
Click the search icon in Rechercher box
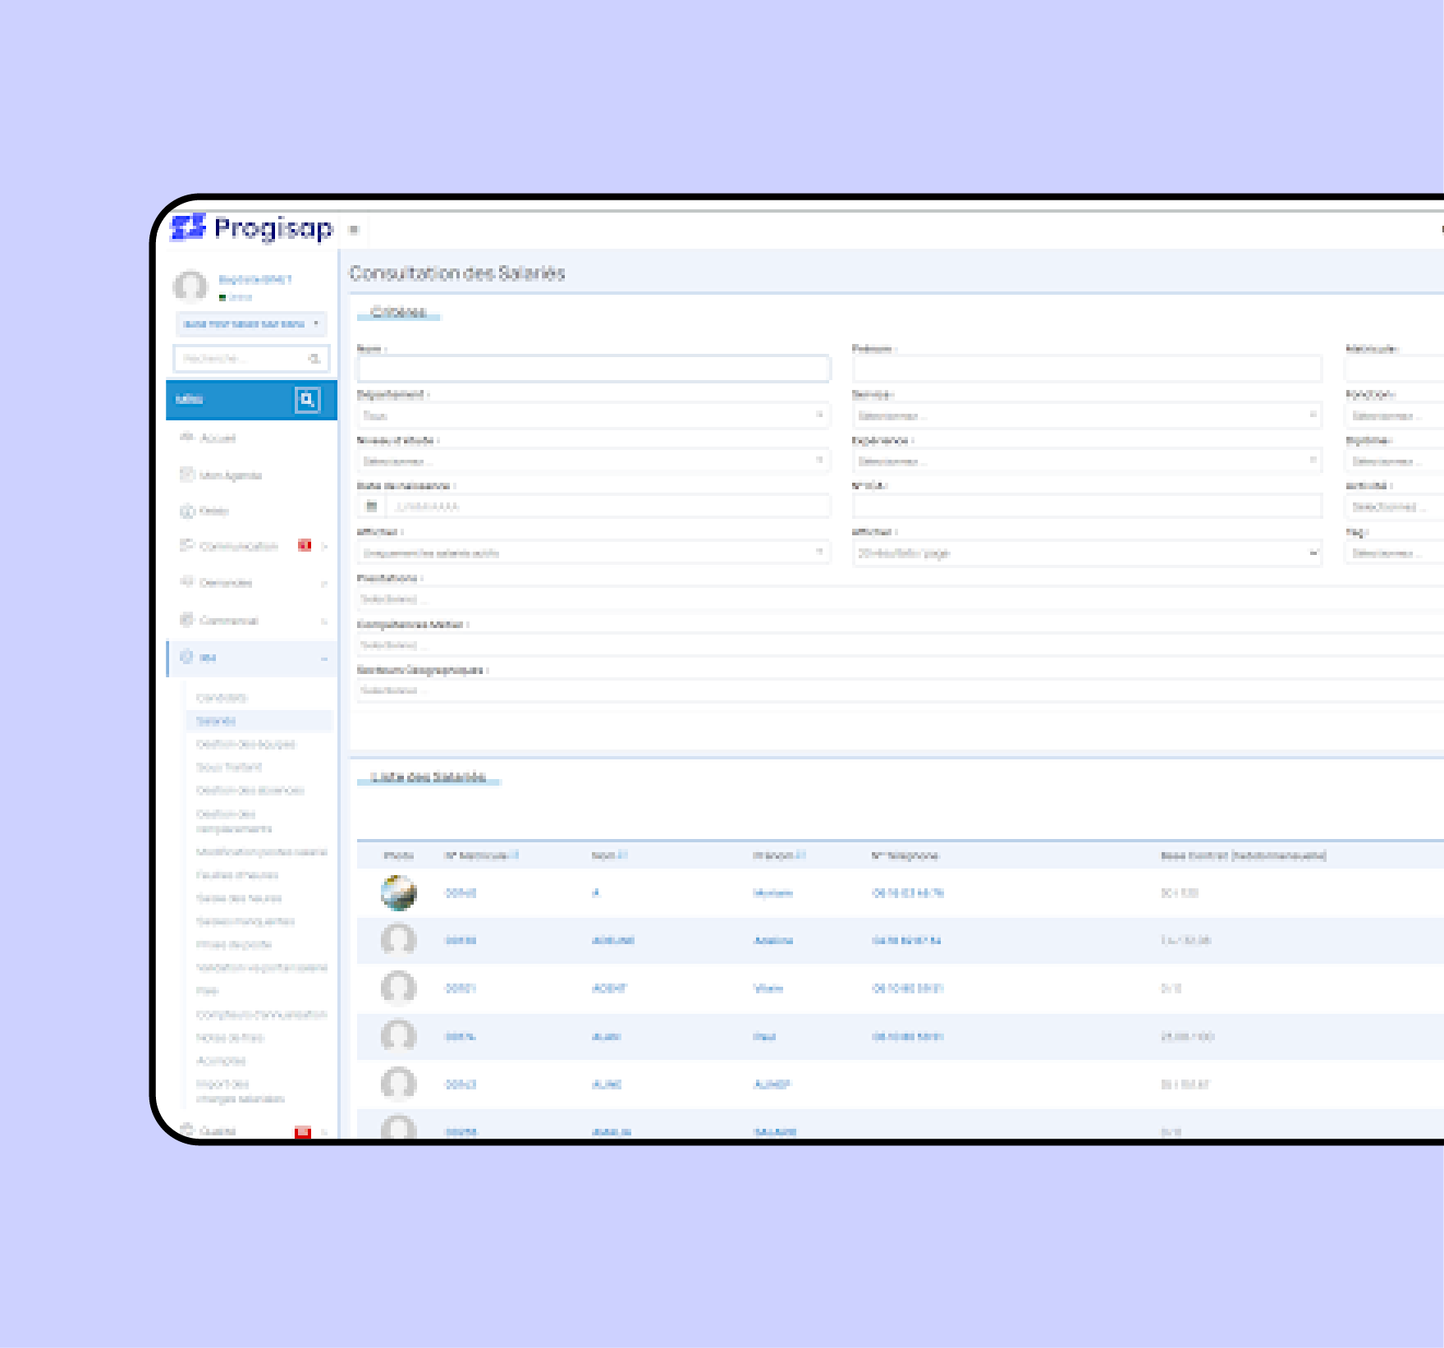(x=314, y=359)
